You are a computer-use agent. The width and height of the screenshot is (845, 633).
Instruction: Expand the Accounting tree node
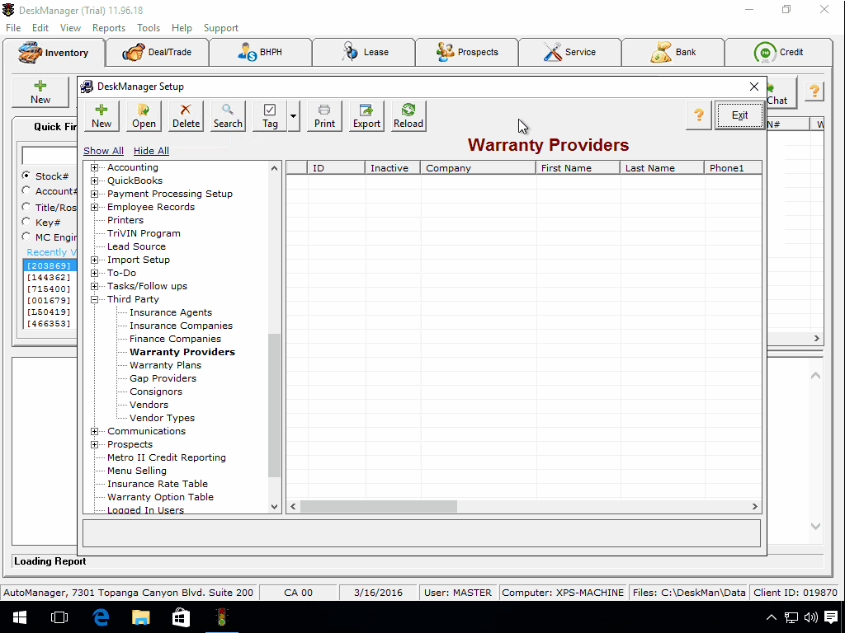click(94, 167)
